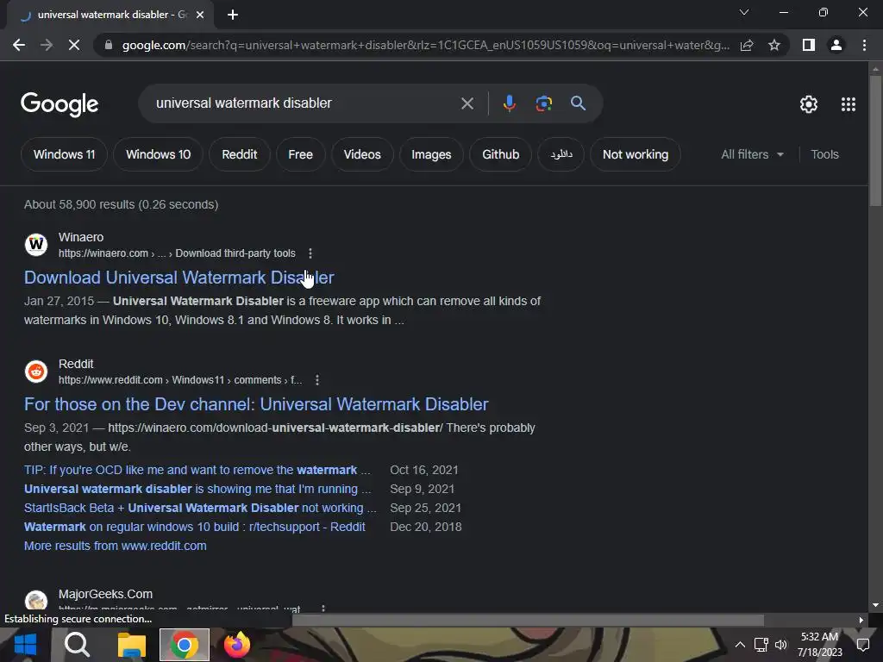Open 'showing me that I'm running' link
Screen dimensions: 883x662
click(197, 489)
